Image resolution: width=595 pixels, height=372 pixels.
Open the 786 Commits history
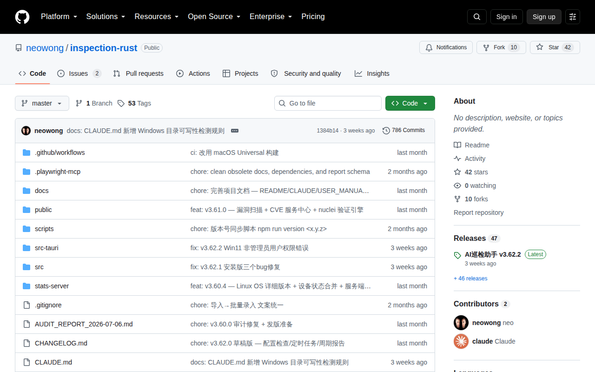(x=403, y=131)
